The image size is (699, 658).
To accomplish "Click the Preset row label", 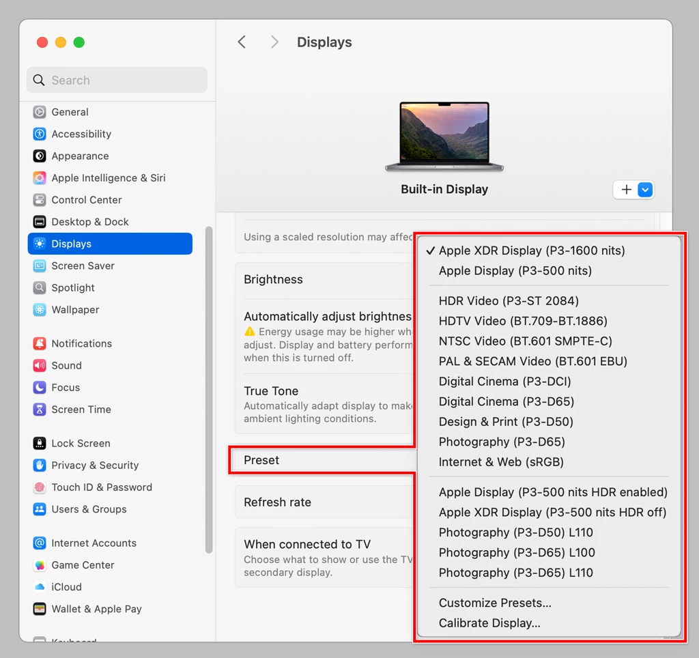I will tap(261, 460).
